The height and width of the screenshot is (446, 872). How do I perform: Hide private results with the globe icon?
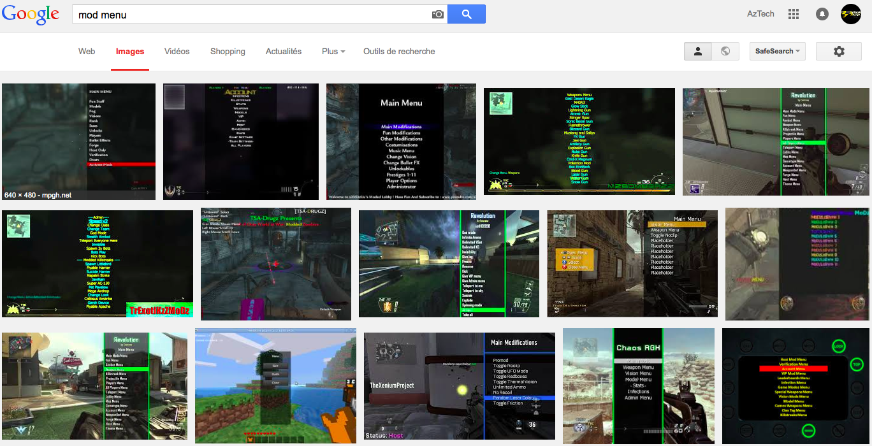point(725,52)
